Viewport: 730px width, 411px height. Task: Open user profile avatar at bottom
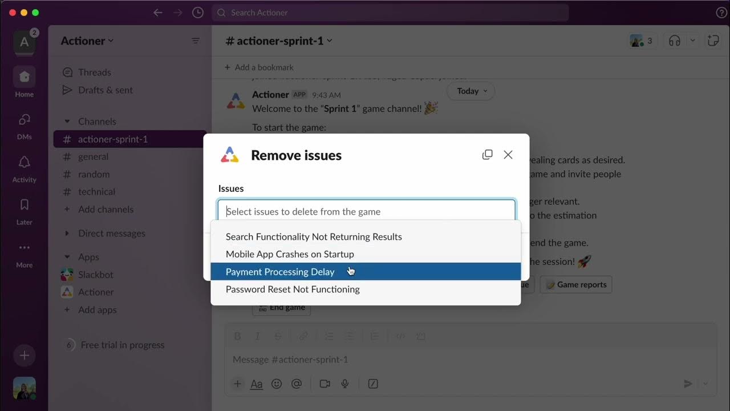click(x=24, y=388)
